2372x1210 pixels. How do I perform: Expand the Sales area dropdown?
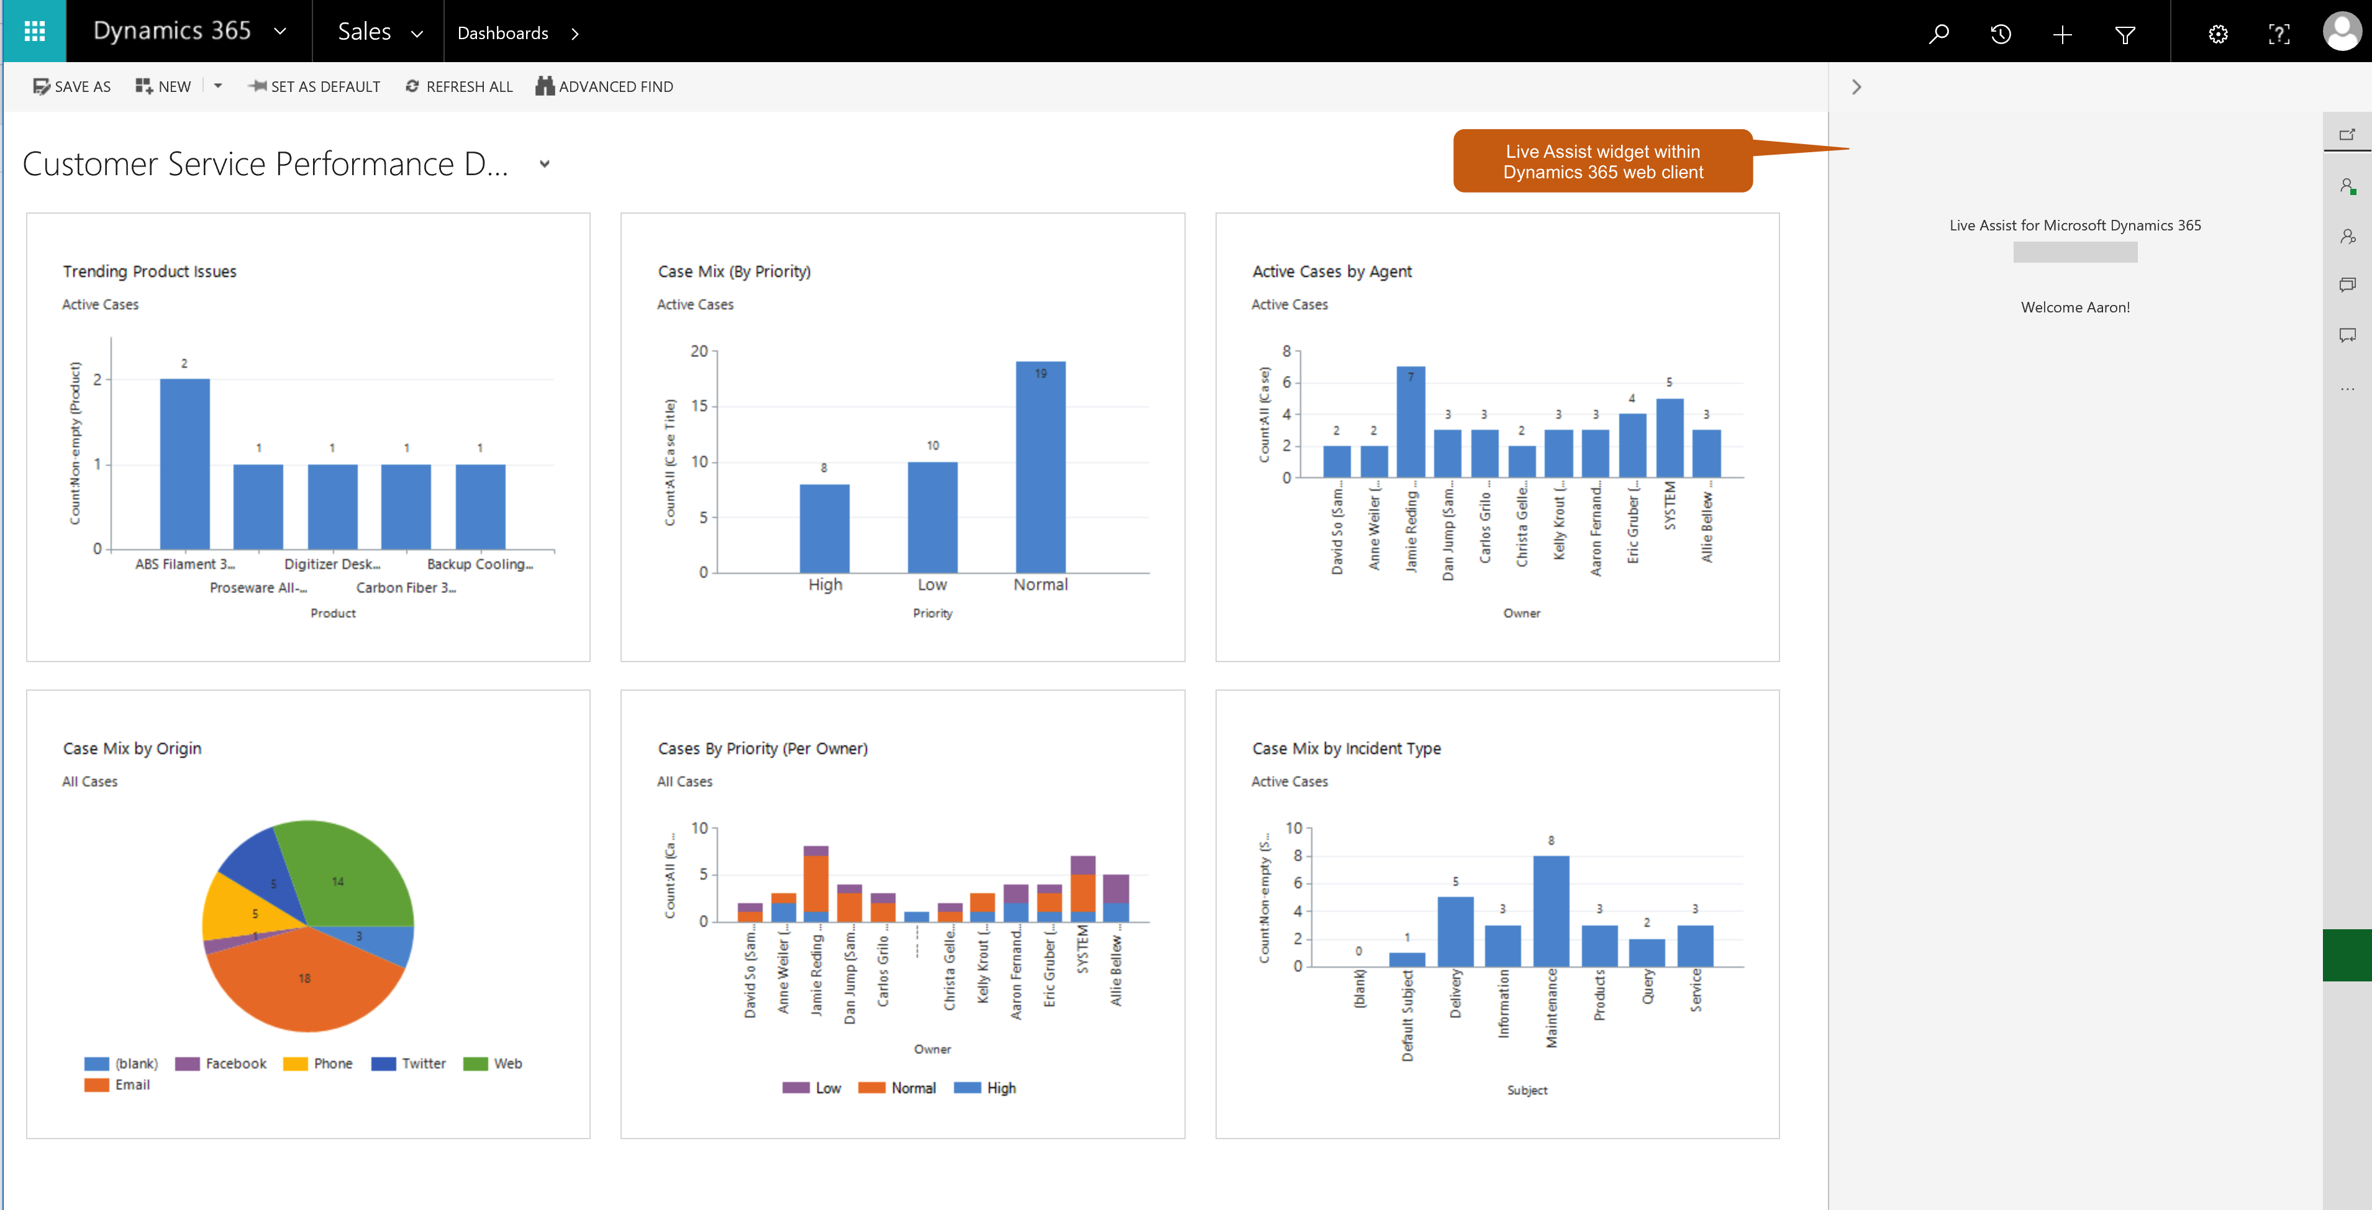(416, 33)
